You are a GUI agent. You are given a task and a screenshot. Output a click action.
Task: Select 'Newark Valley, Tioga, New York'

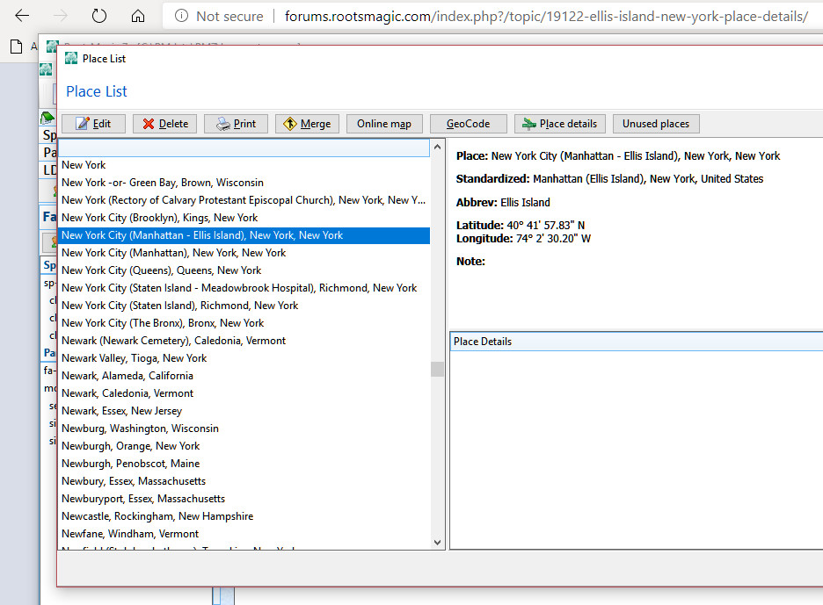244,358
